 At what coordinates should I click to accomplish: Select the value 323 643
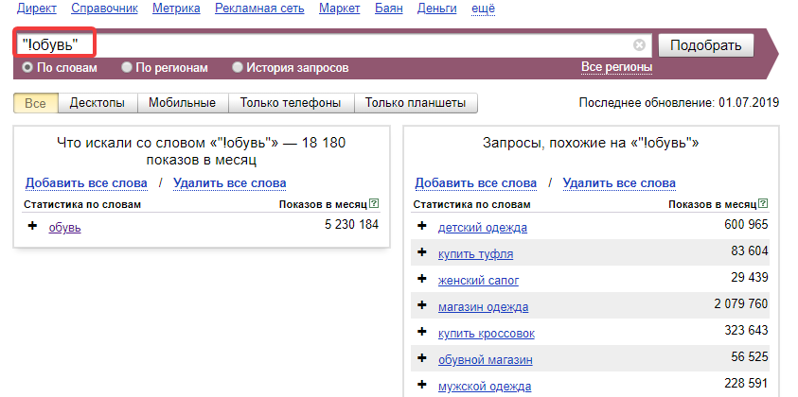[746, 331]
